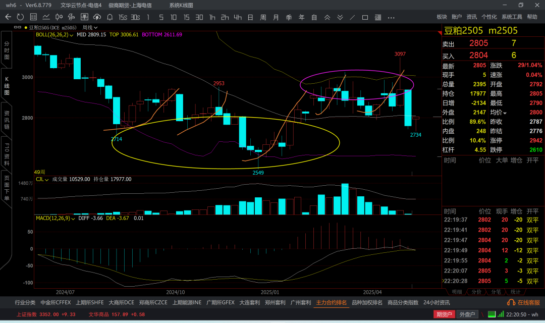Viewport: 545px width, 323px height.
Task: Open the quote list table icon
Action: tap(33, 17)
